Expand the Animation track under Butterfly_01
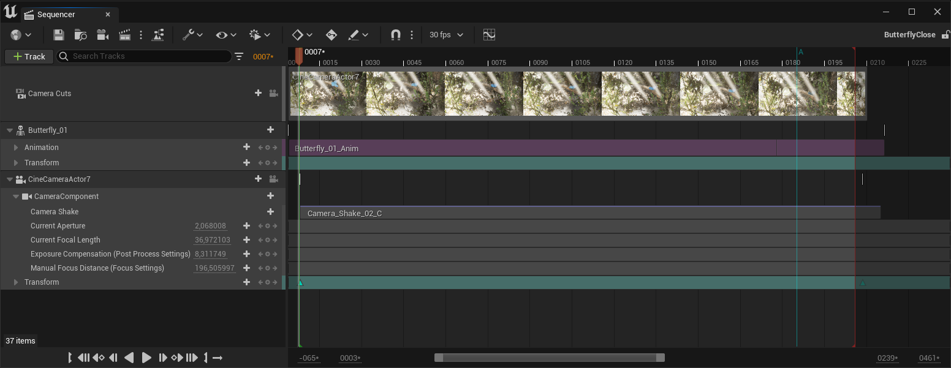This screenshot has width=951, height=368. [16, 148]
